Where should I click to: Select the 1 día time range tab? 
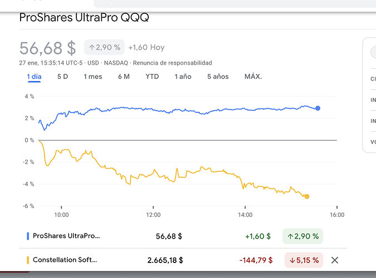[x=34, y=77]
